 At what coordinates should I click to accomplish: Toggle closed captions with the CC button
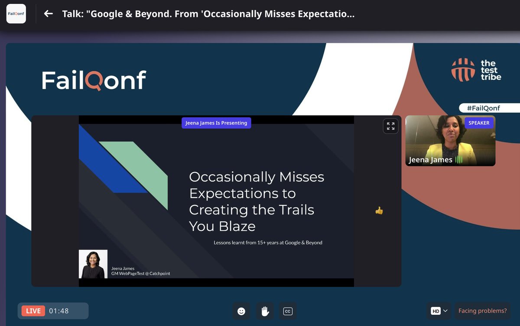287,311
